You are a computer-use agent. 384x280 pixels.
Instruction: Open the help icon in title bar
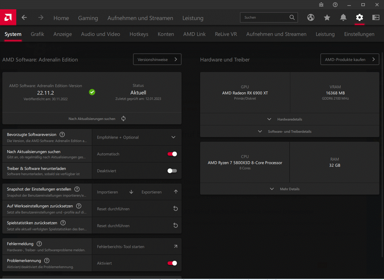(x=335, y=5)
